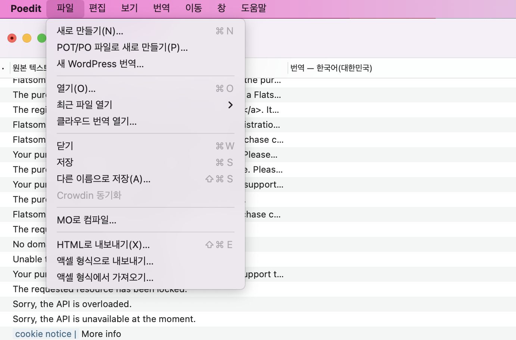
Task: Click the 번역 — 한국어(대한민국) column header
Action: click(331, 68)
